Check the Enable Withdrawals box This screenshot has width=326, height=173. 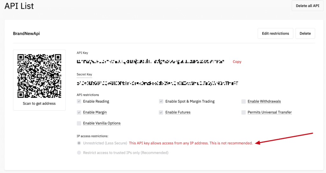pos(244,101)
